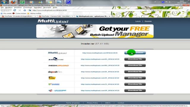190x107 pixels.
Task: Click the Uploading logo in the list
Action: pyautogui.click(x=57, y=90)
